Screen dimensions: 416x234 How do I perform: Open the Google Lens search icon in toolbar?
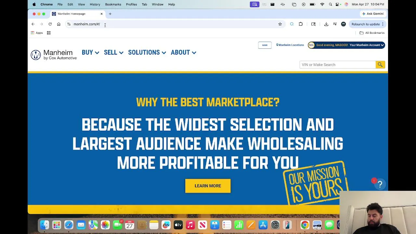coord(313,24)
